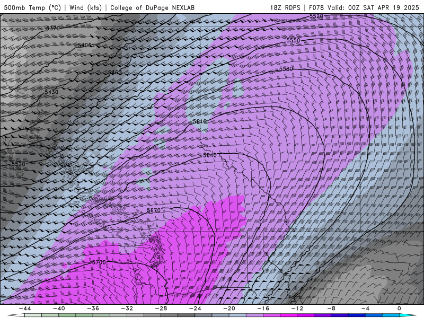Click the -28 color scale value
The height and width of the screenshot is (318, 424).
[x=161, y=308]
